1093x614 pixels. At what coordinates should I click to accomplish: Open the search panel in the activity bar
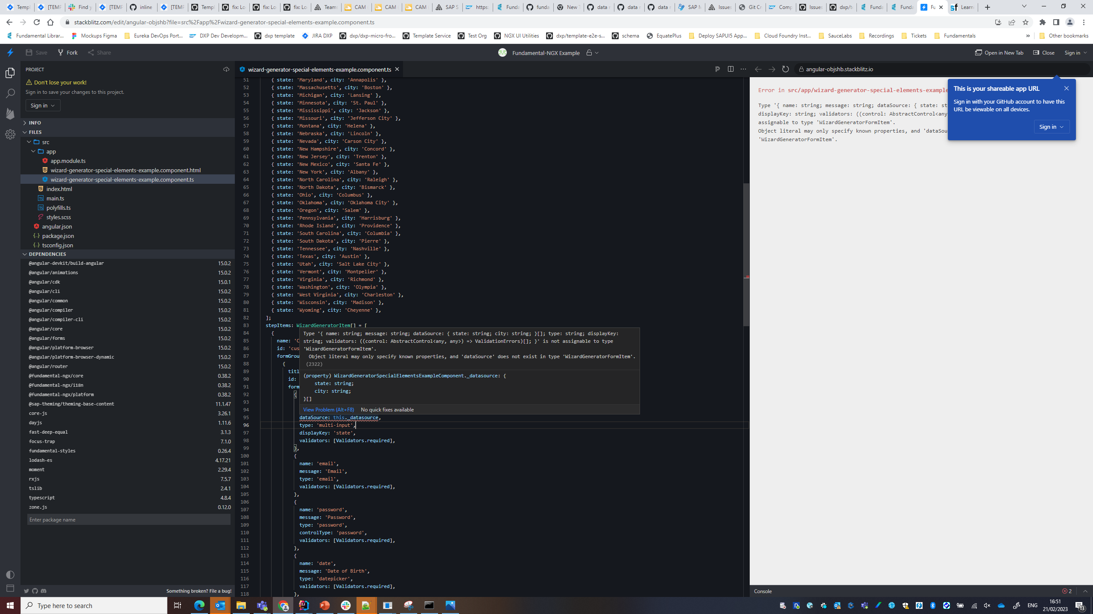[9, 93]
